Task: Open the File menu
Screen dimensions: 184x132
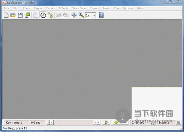Action: (6, 8)
